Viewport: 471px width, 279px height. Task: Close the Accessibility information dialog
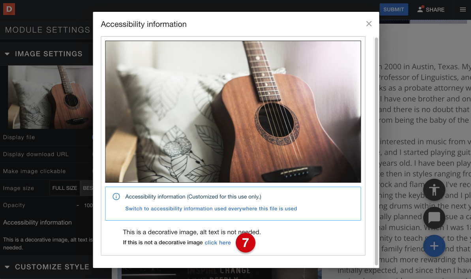coord(369,24)
